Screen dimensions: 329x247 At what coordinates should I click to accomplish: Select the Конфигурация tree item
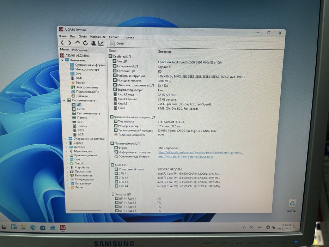82,179
